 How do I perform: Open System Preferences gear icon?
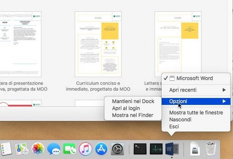(x=117, y=149)
